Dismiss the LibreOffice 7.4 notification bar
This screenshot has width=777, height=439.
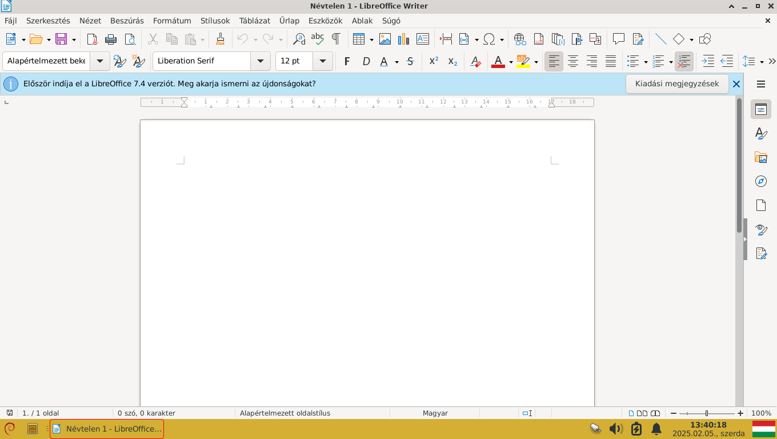(736, 83)
